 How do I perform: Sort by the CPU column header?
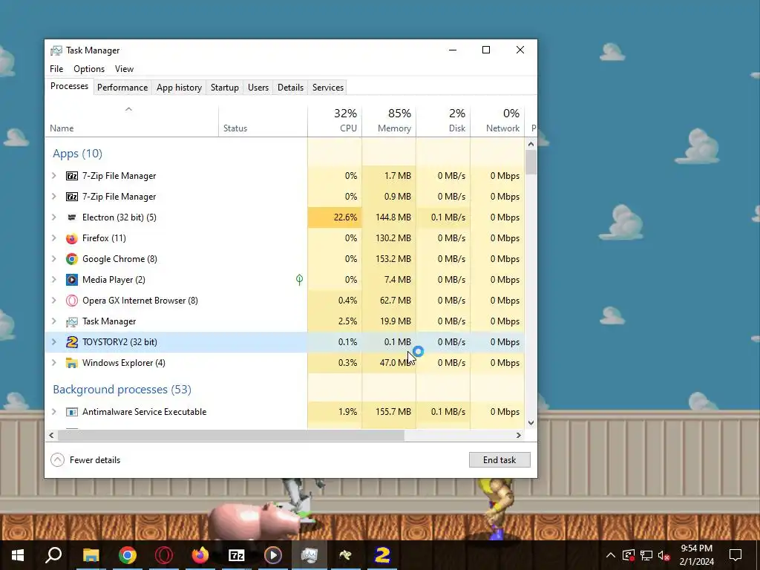(335, 120)
